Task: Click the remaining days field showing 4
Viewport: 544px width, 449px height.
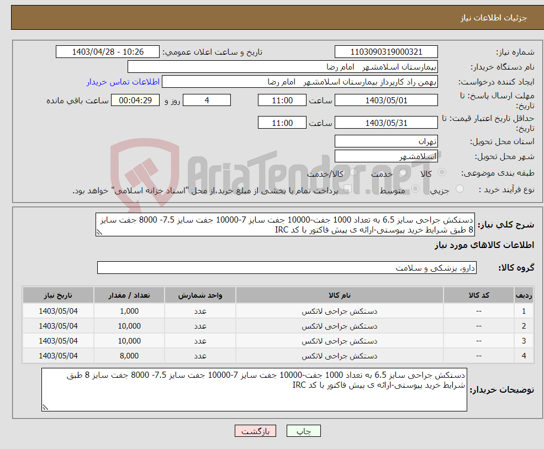Action: pyautogui.click(x=207, y=101)
